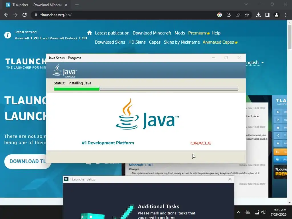Screen dimensions: 292x219
Task: Open the Help menu link
Action: coord(216,33)
